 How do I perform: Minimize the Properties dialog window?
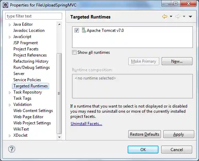click(x=166, y=3)
